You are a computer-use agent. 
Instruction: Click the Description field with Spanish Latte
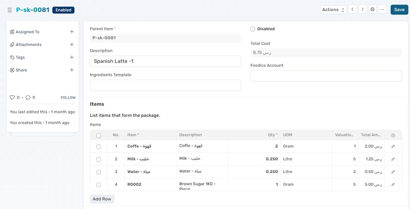coord(165,61)
